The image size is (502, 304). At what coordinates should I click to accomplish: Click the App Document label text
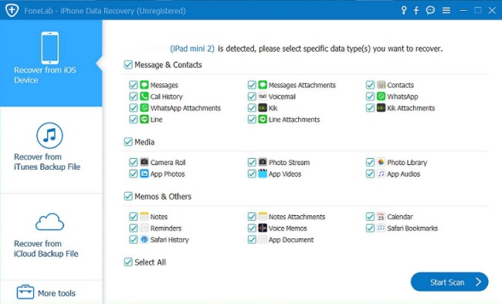tap(291, 240)
